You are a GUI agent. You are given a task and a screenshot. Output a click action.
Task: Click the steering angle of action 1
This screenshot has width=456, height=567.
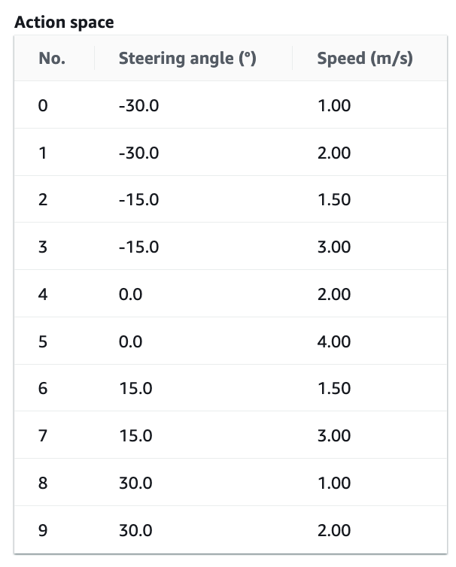pos(138,153)
